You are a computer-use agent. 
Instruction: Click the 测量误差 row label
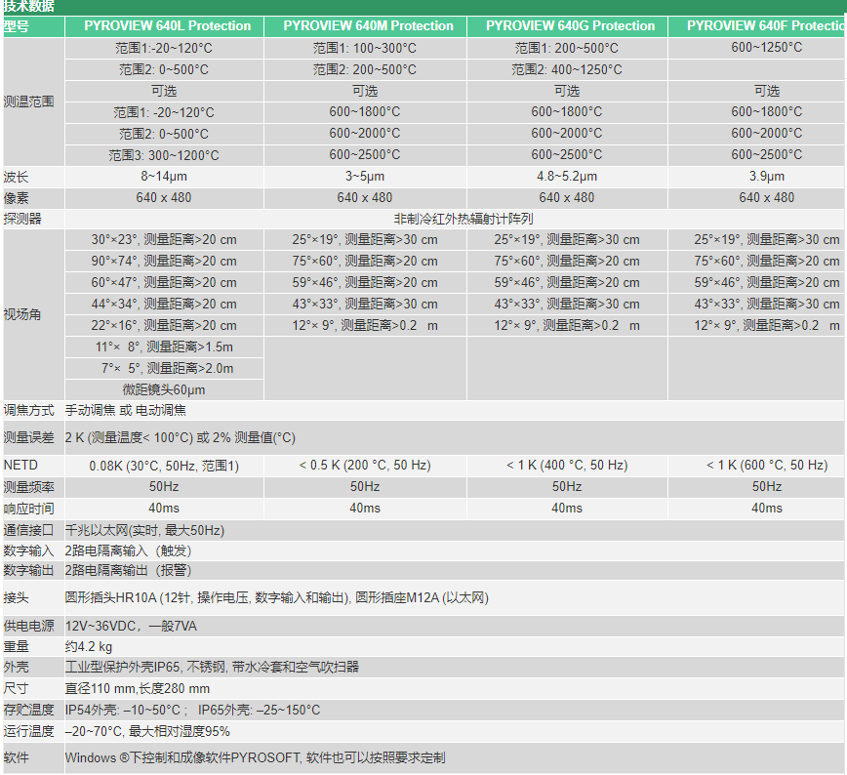pos(28,437)
